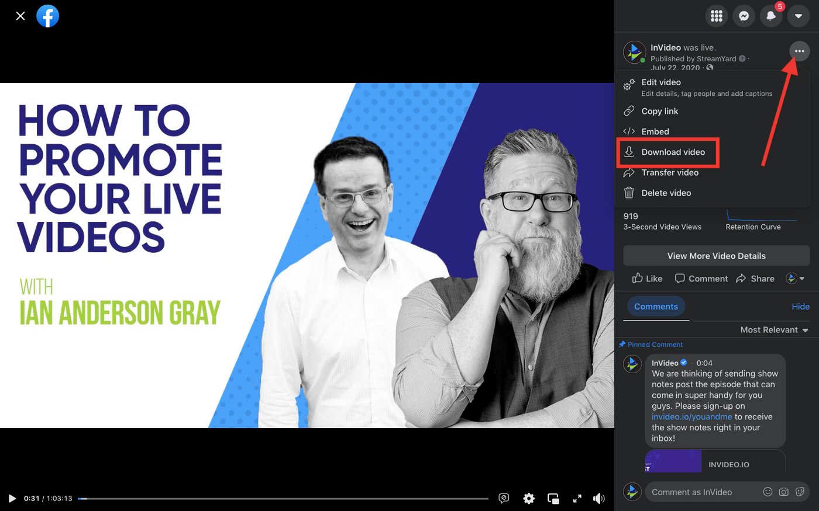Share the video post
The image size is (819, 511).
(755, 279)
